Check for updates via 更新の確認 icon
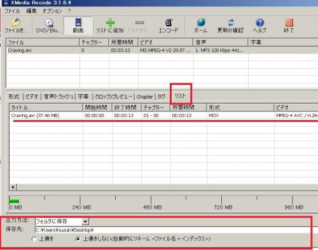The width and height of the screenshot is (318, 250). pos(230,25)
